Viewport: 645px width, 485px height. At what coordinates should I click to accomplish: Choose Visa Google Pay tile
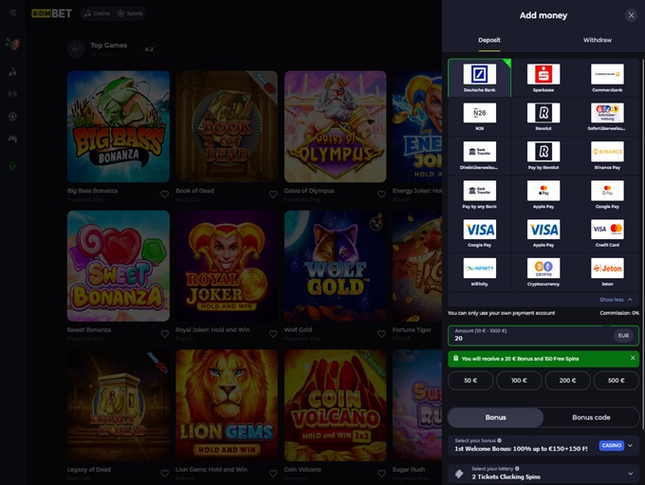(479, 233)
